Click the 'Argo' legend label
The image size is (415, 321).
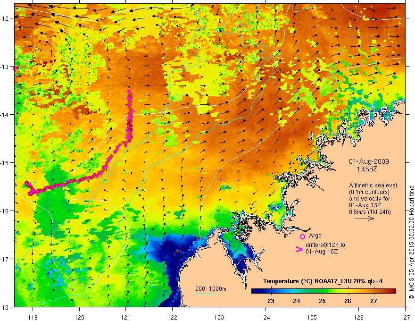315,236
